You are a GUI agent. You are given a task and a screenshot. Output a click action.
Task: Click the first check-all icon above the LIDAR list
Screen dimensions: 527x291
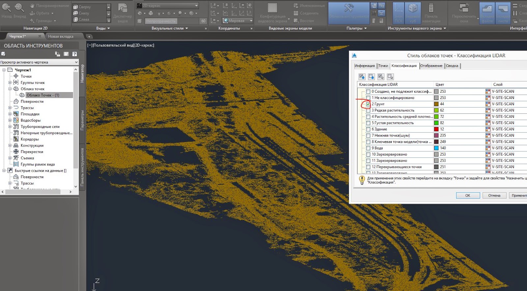pos(362,77)
